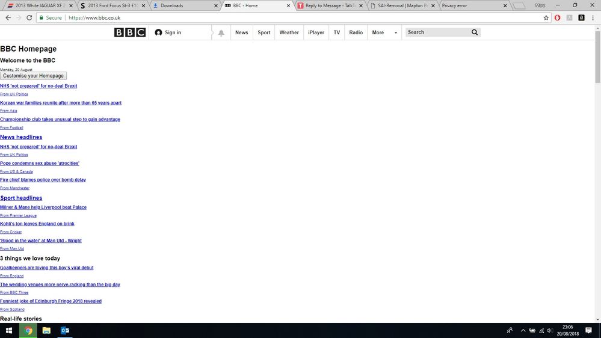This screenshot has height=338, width=601.
Task: Click the scrollbar down arrow
Action: tap(597, 319)
